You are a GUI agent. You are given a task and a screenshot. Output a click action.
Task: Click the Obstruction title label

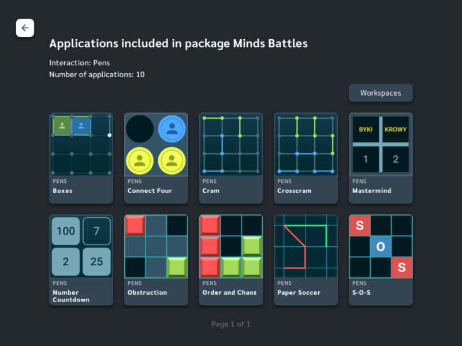(x=147, y=292)
